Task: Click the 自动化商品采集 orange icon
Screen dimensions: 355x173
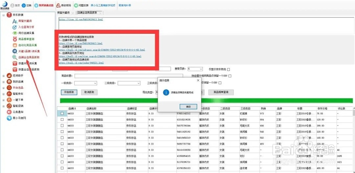Action: click(15, 45)
